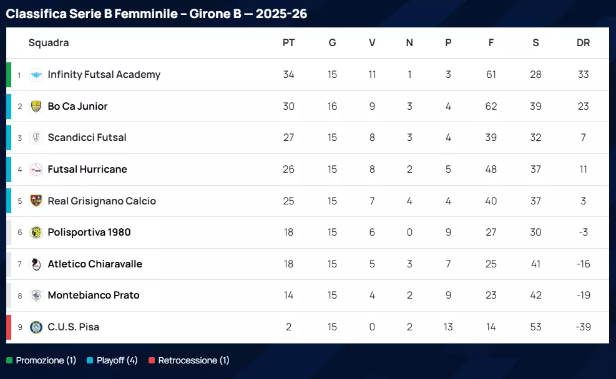
Task: Open the Infinity Futsal Academy team link
Action: (104, 75)
